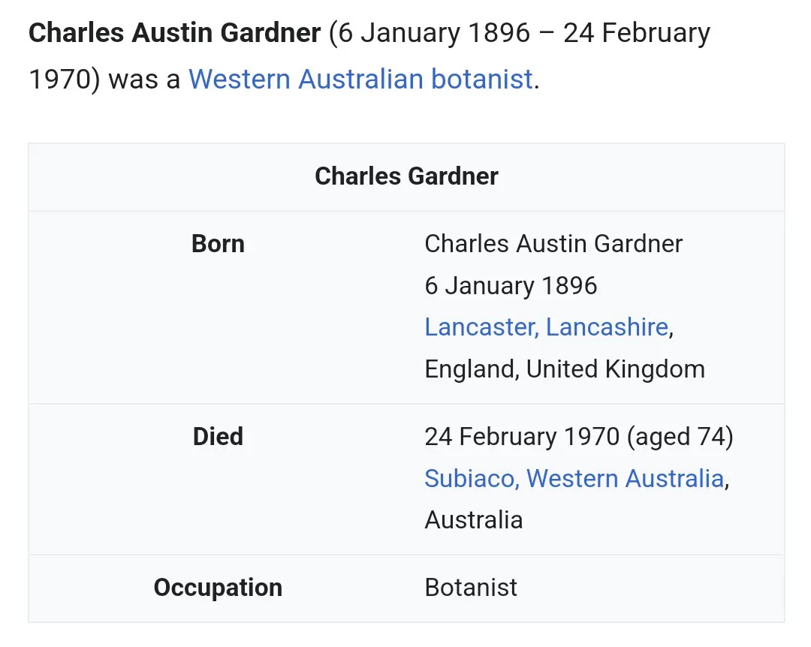This screenshot has width=811, height=647.
Task: Click 6 January 1896 in the intro sentence
Action: [x=435, y=32]
